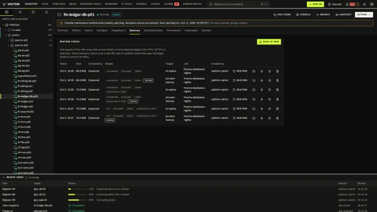Collapse the PW-East tree node
Image resolution: width=377 pixels, height=212 pixels.
[3, 25]
